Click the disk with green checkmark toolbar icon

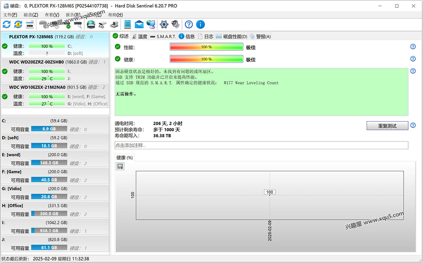(x=66, y=24)
